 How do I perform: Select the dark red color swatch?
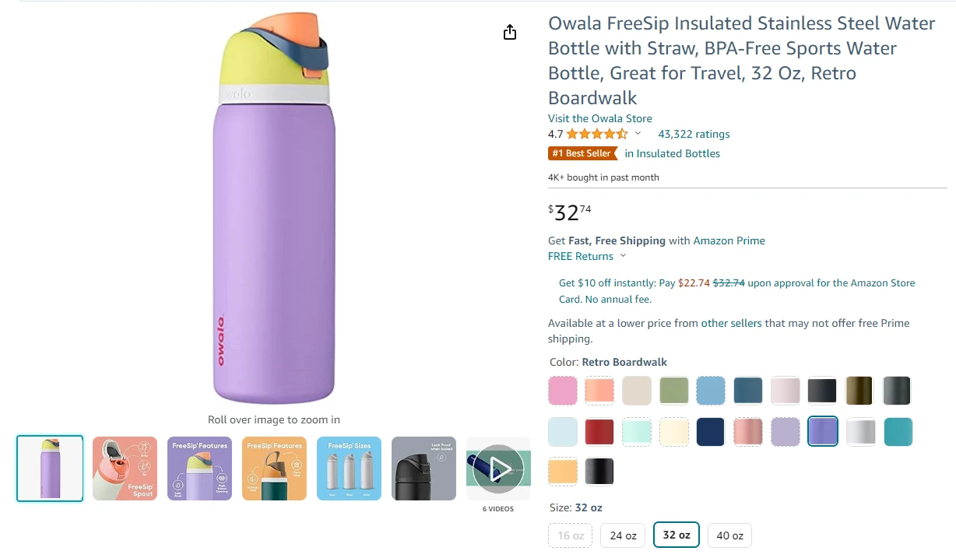(599, 431)
